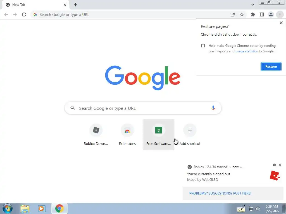The image size is (286, 214).
Task: Click the share this page icon
Action: click(x=233, y=14)
